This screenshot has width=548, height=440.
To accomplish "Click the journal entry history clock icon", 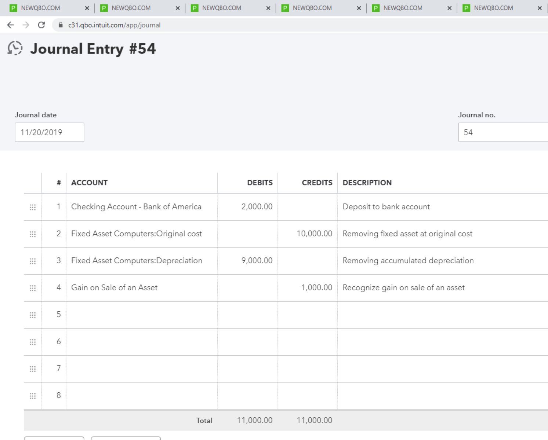I will 15,48.
